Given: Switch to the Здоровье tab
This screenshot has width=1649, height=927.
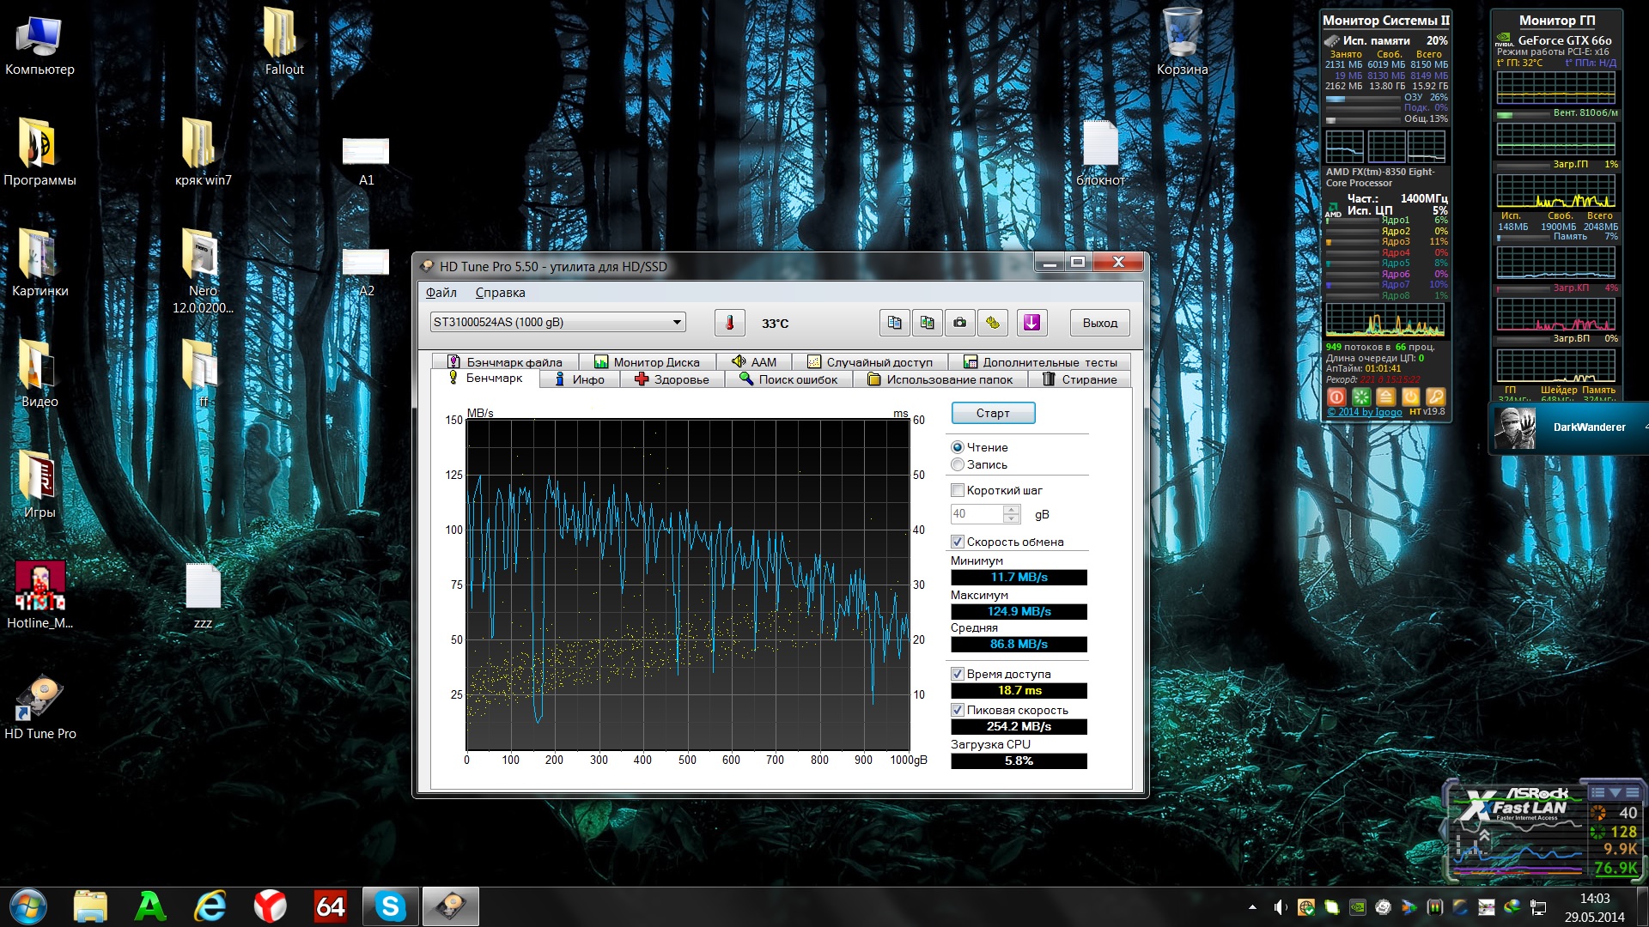Looking at the screenshot, I should [672, 379].
